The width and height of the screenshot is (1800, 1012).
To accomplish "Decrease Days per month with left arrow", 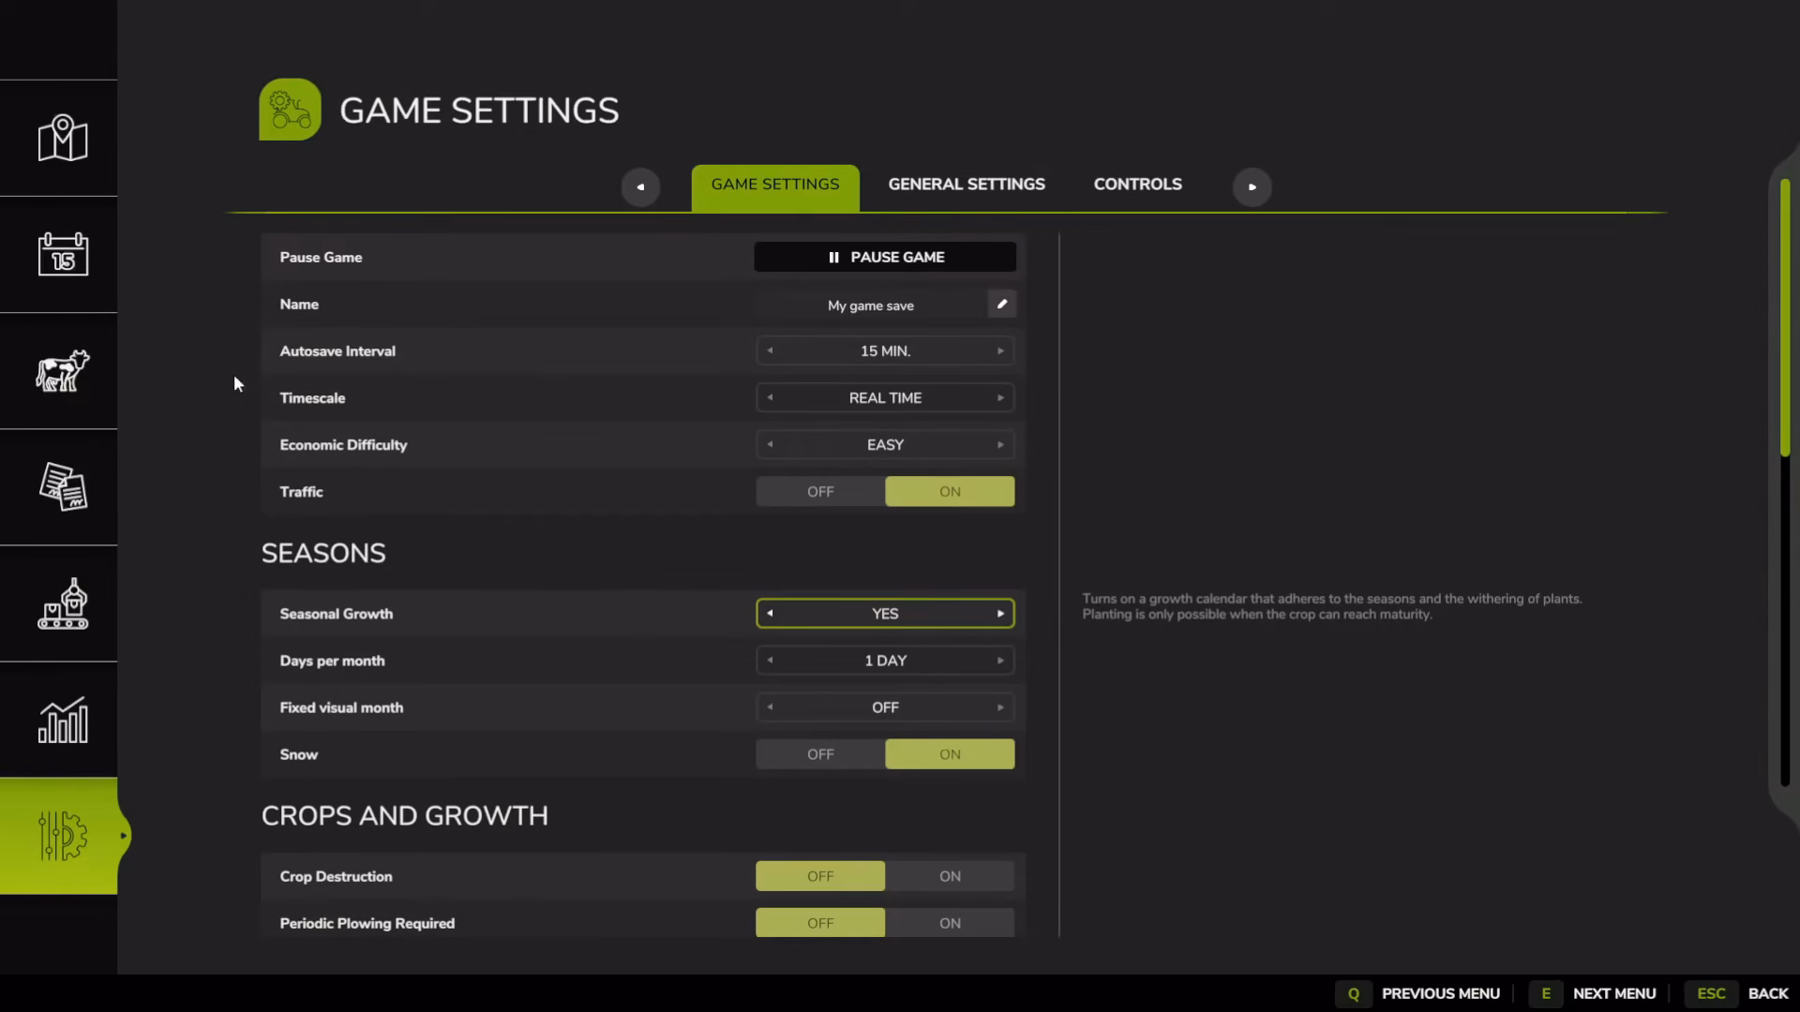I will pos(770,660).
